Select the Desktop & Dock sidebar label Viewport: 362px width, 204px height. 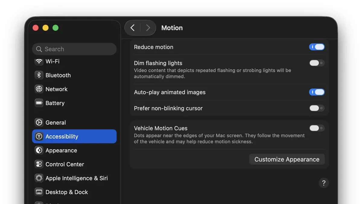click(67, 192)
